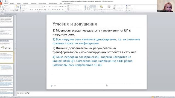
Task: Click the character spacing icon
Action: coord(42,10)
